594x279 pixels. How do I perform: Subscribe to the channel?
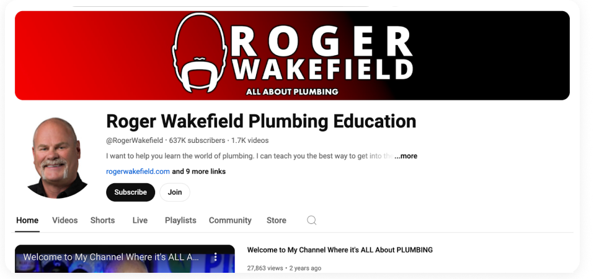(130, 192)
